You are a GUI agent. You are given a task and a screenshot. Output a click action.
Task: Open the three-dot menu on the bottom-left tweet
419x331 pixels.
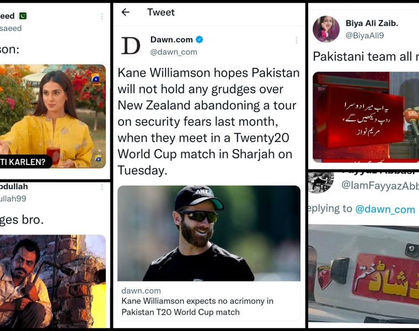(x=102, y=187)
